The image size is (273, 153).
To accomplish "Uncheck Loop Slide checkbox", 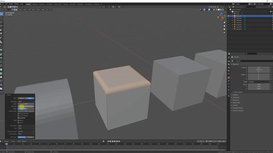I will point(18,118).
